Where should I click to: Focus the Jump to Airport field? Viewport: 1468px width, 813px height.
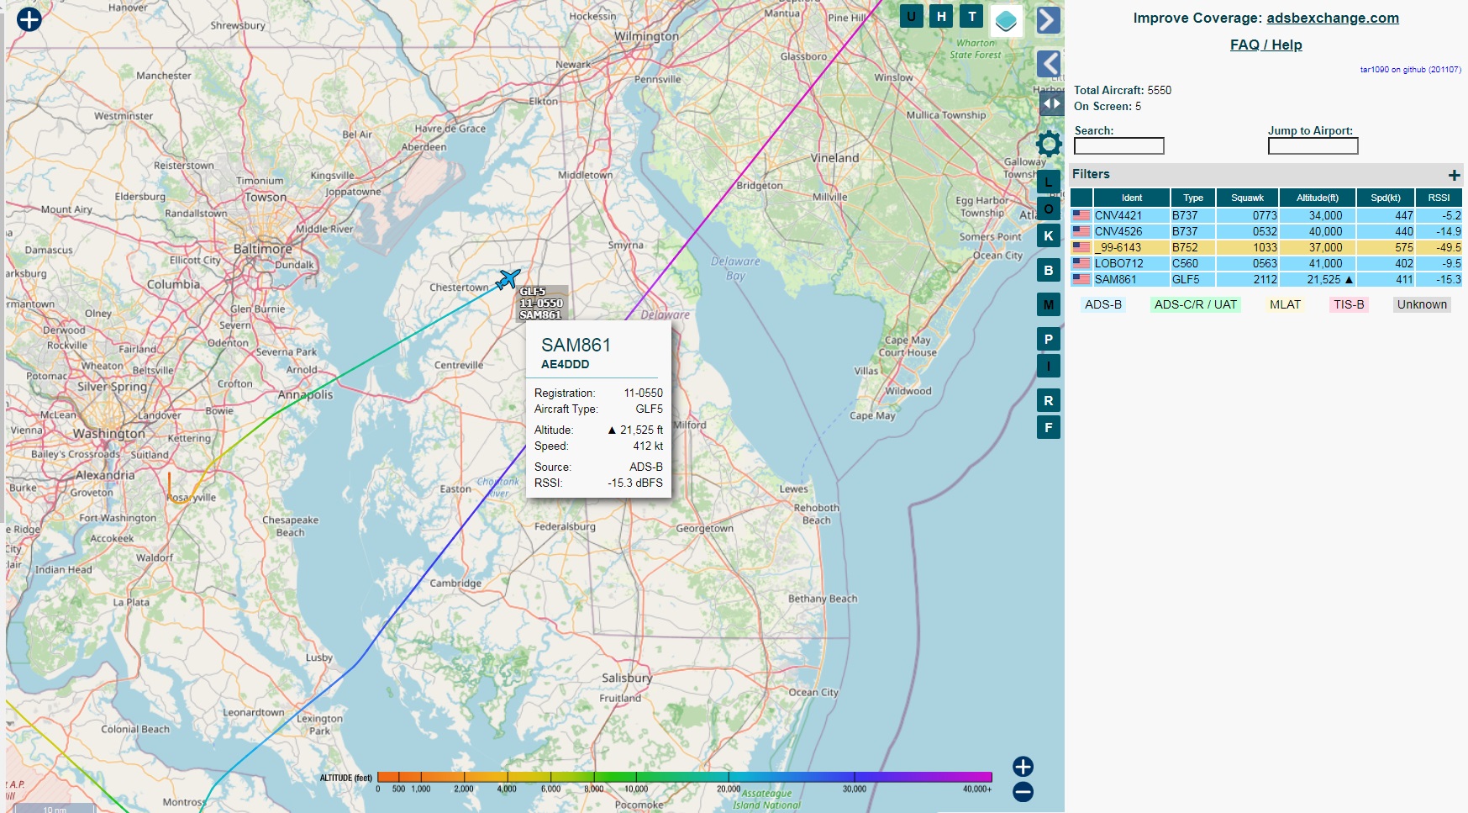click(x=1313, y=146)
